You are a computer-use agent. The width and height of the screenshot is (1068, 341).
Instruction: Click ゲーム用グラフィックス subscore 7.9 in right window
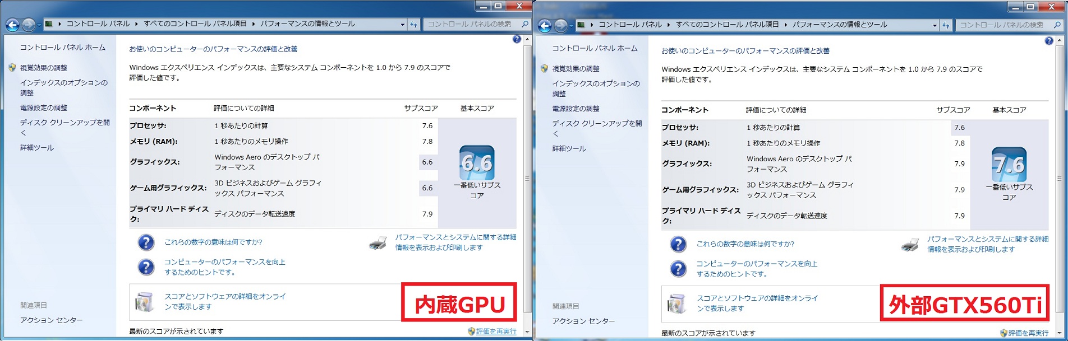tap(960, 190)
